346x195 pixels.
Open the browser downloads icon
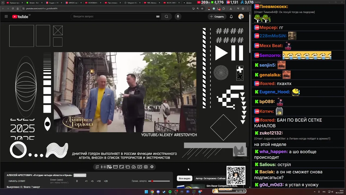231,8
